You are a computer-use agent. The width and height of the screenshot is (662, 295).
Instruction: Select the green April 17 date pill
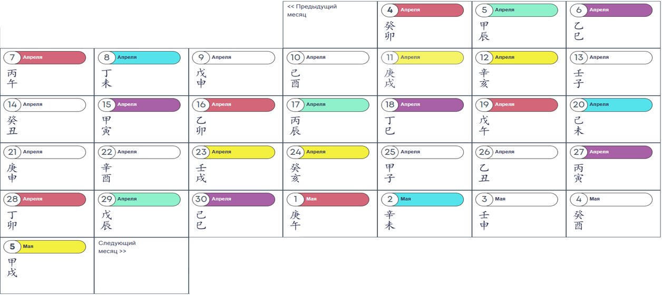tap(328, 105)
